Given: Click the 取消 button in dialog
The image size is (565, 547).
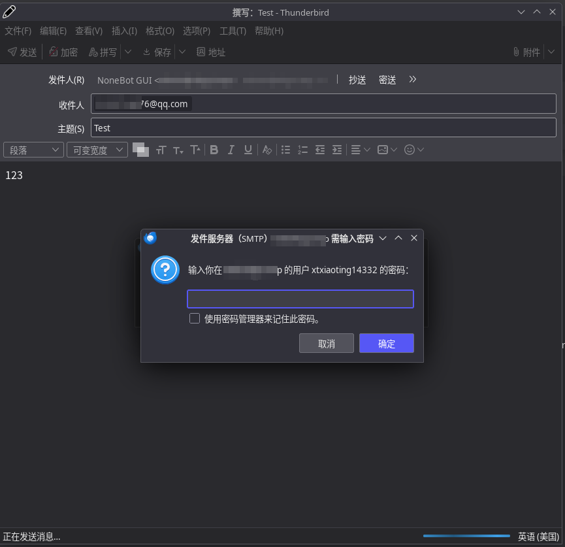Looking at the screenshot, I should pos(326,343).
